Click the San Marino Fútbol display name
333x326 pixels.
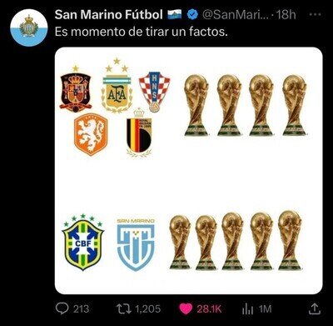click(x=108, y=14)
